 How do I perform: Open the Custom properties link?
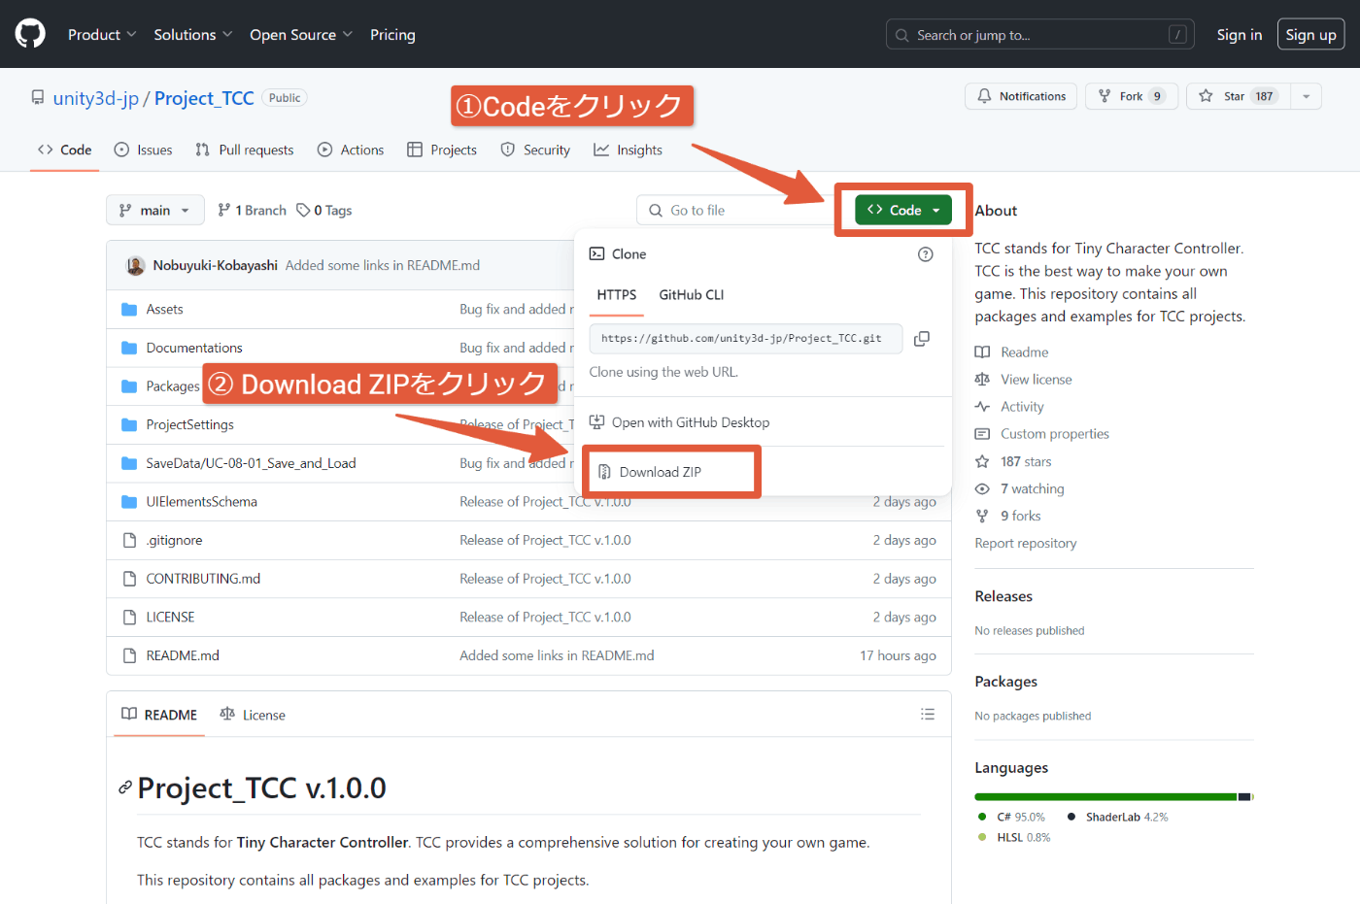1055,434
